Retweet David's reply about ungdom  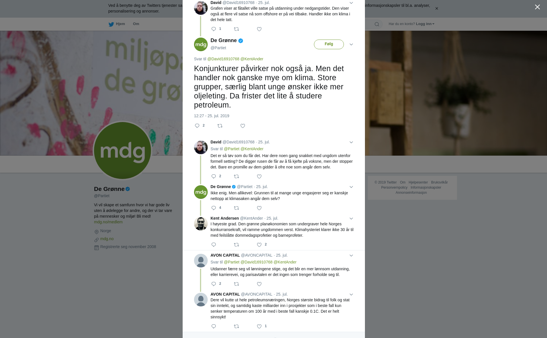point(236,176)
